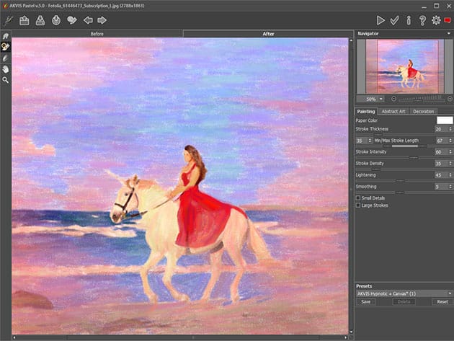Click the Reset button
454x341 pixels.
442,302
